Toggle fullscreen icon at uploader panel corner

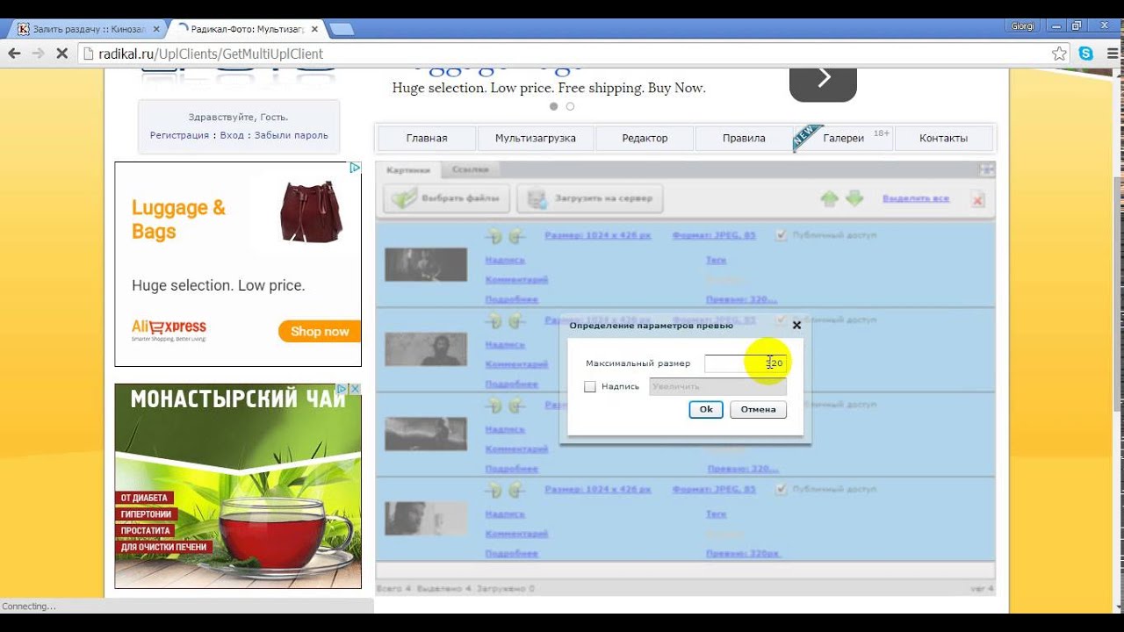click(987, 169)
